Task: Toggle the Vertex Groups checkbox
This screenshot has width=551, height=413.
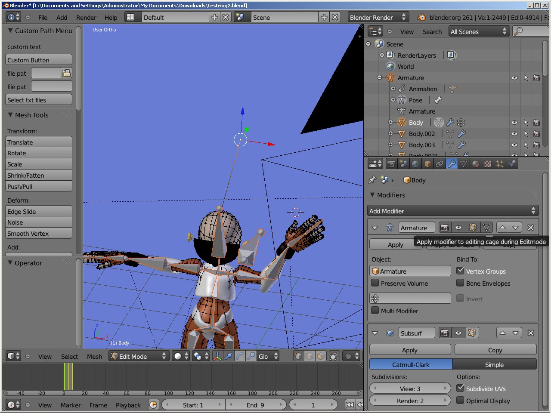Action: [x=461, y=271]
